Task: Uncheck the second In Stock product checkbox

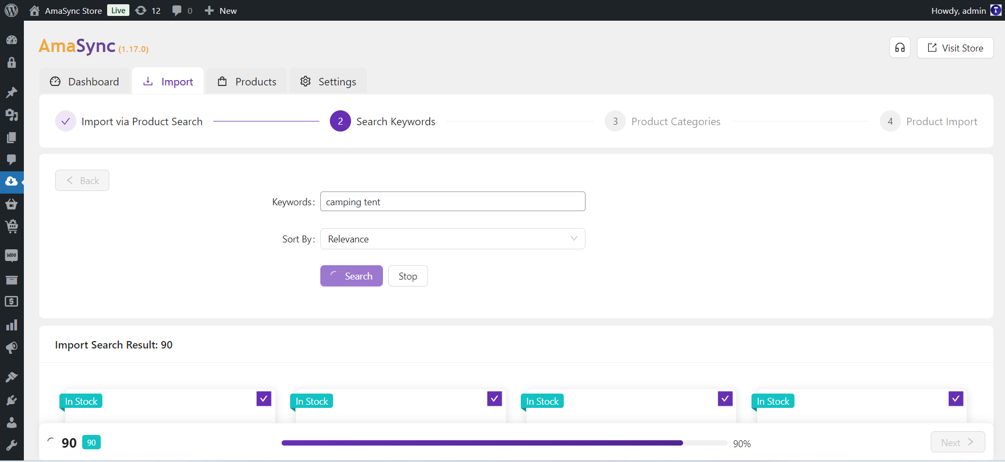Action: click(495, 398)
